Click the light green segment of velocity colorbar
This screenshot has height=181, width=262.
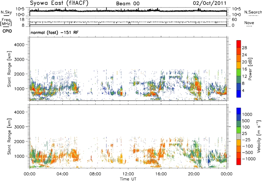[239, 130]
